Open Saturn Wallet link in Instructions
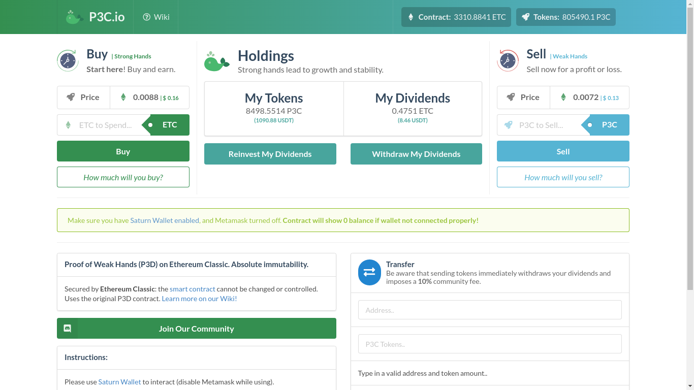Screen dimensions: 694x390 tap(119, 382)
